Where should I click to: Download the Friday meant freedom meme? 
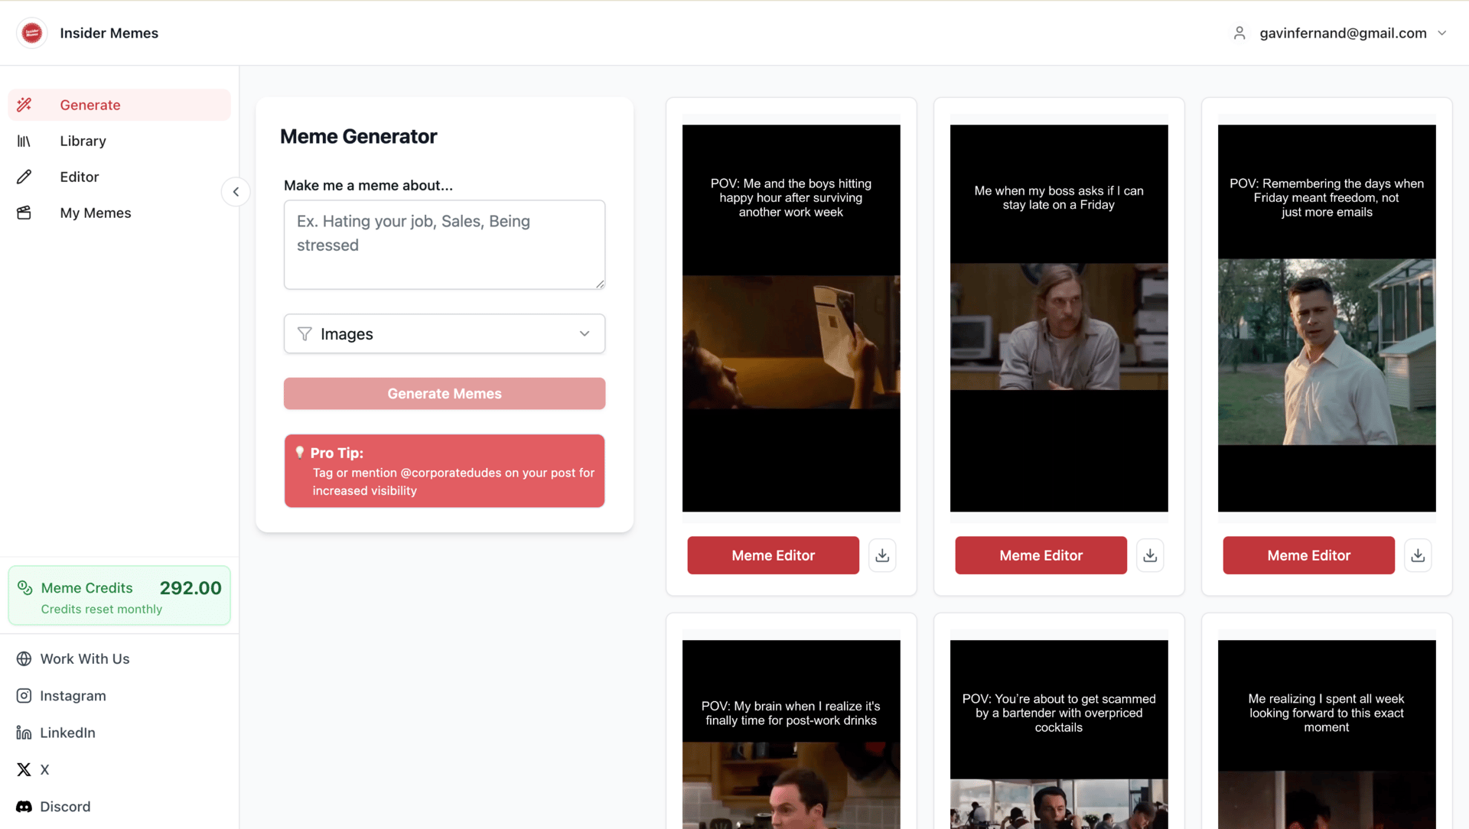pyautogui.click(x=1418, y=555)
